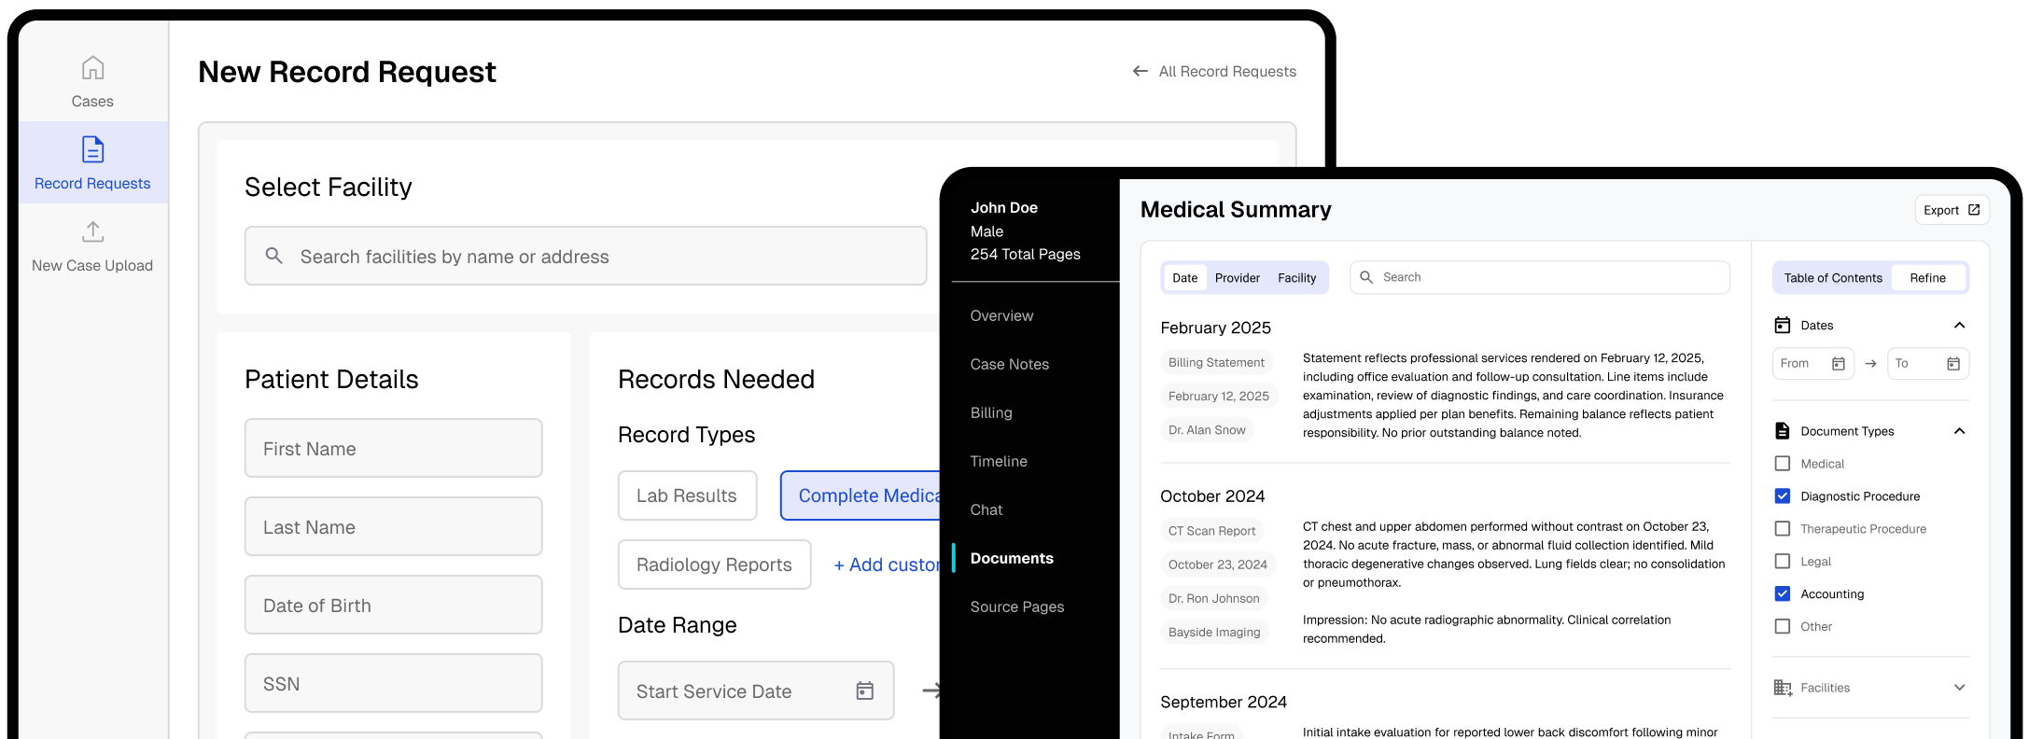Image resolution: width=2029 pixels, height=739 pixels.
Task: Click the October 2024 heading
Action: click(x=1212, y=495)
